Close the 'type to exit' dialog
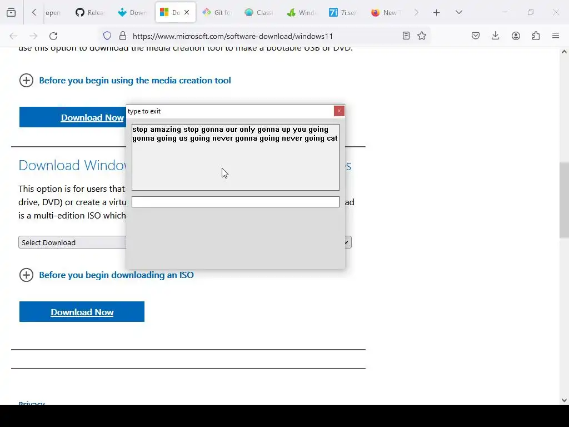569x427 pixels. point(339,111)
